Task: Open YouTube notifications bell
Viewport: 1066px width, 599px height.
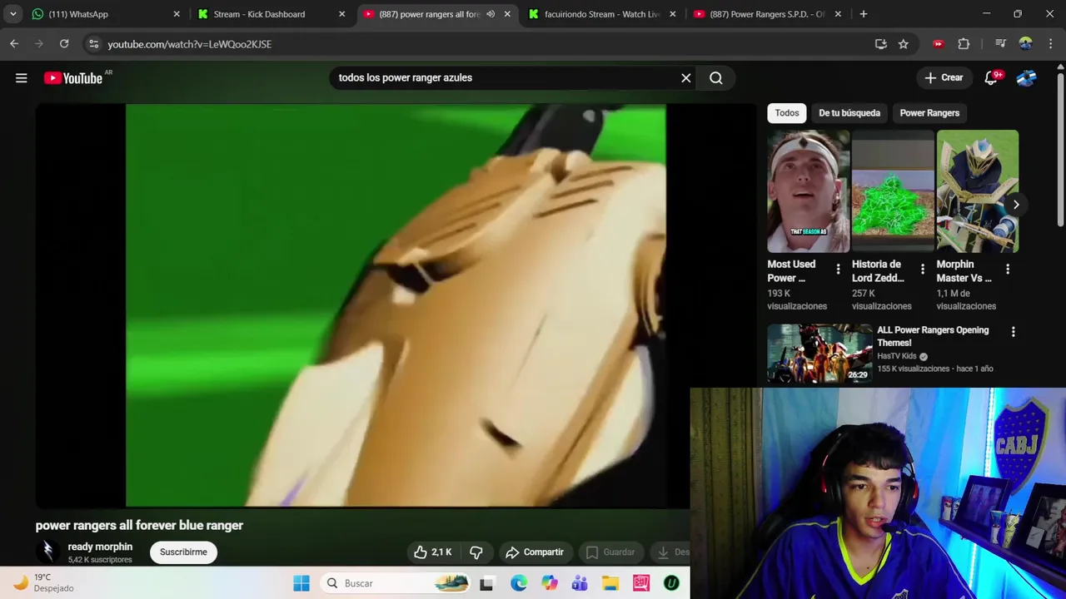Action: tap(991, 77)
